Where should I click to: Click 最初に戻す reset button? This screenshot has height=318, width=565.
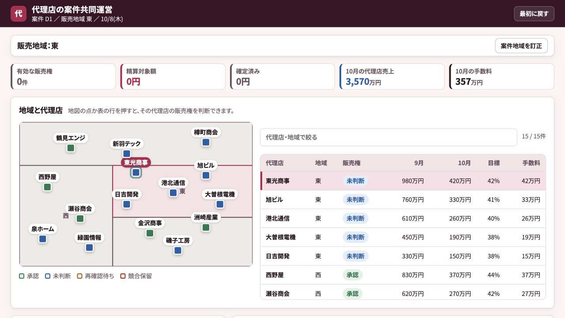coord(534,14)
